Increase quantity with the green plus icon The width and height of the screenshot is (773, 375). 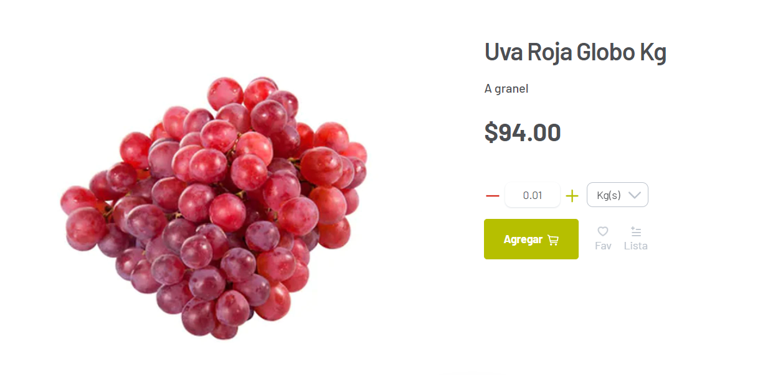tap(572, 196)
